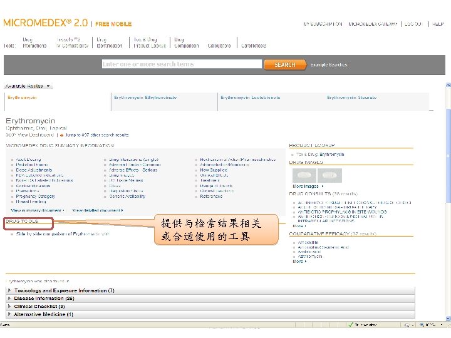Jump to 897 other search results
Image resolution: width=451 pixels, height=338 pixels.
pos(96,135)
